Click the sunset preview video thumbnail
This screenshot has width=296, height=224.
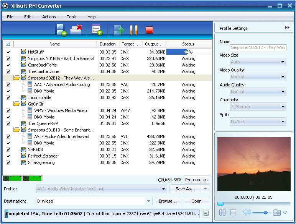click(254, 164)
